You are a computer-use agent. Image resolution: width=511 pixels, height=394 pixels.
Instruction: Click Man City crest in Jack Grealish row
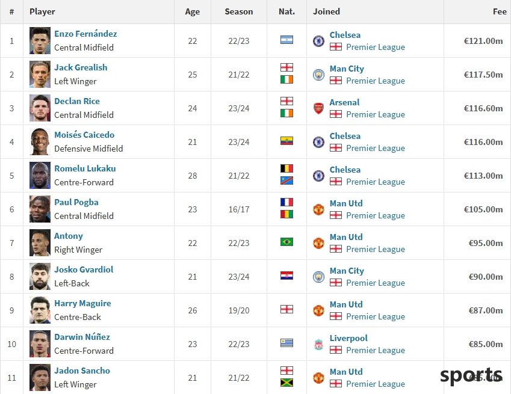tap(318, 75)
